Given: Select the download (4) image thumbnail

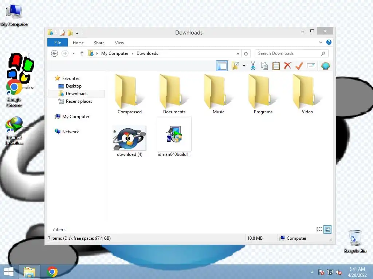Looking at the screenshot, I should 130,138.
